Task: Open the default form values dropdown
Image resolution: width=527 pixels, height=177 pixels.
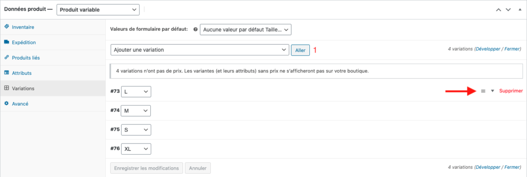Action: (245, 30)
